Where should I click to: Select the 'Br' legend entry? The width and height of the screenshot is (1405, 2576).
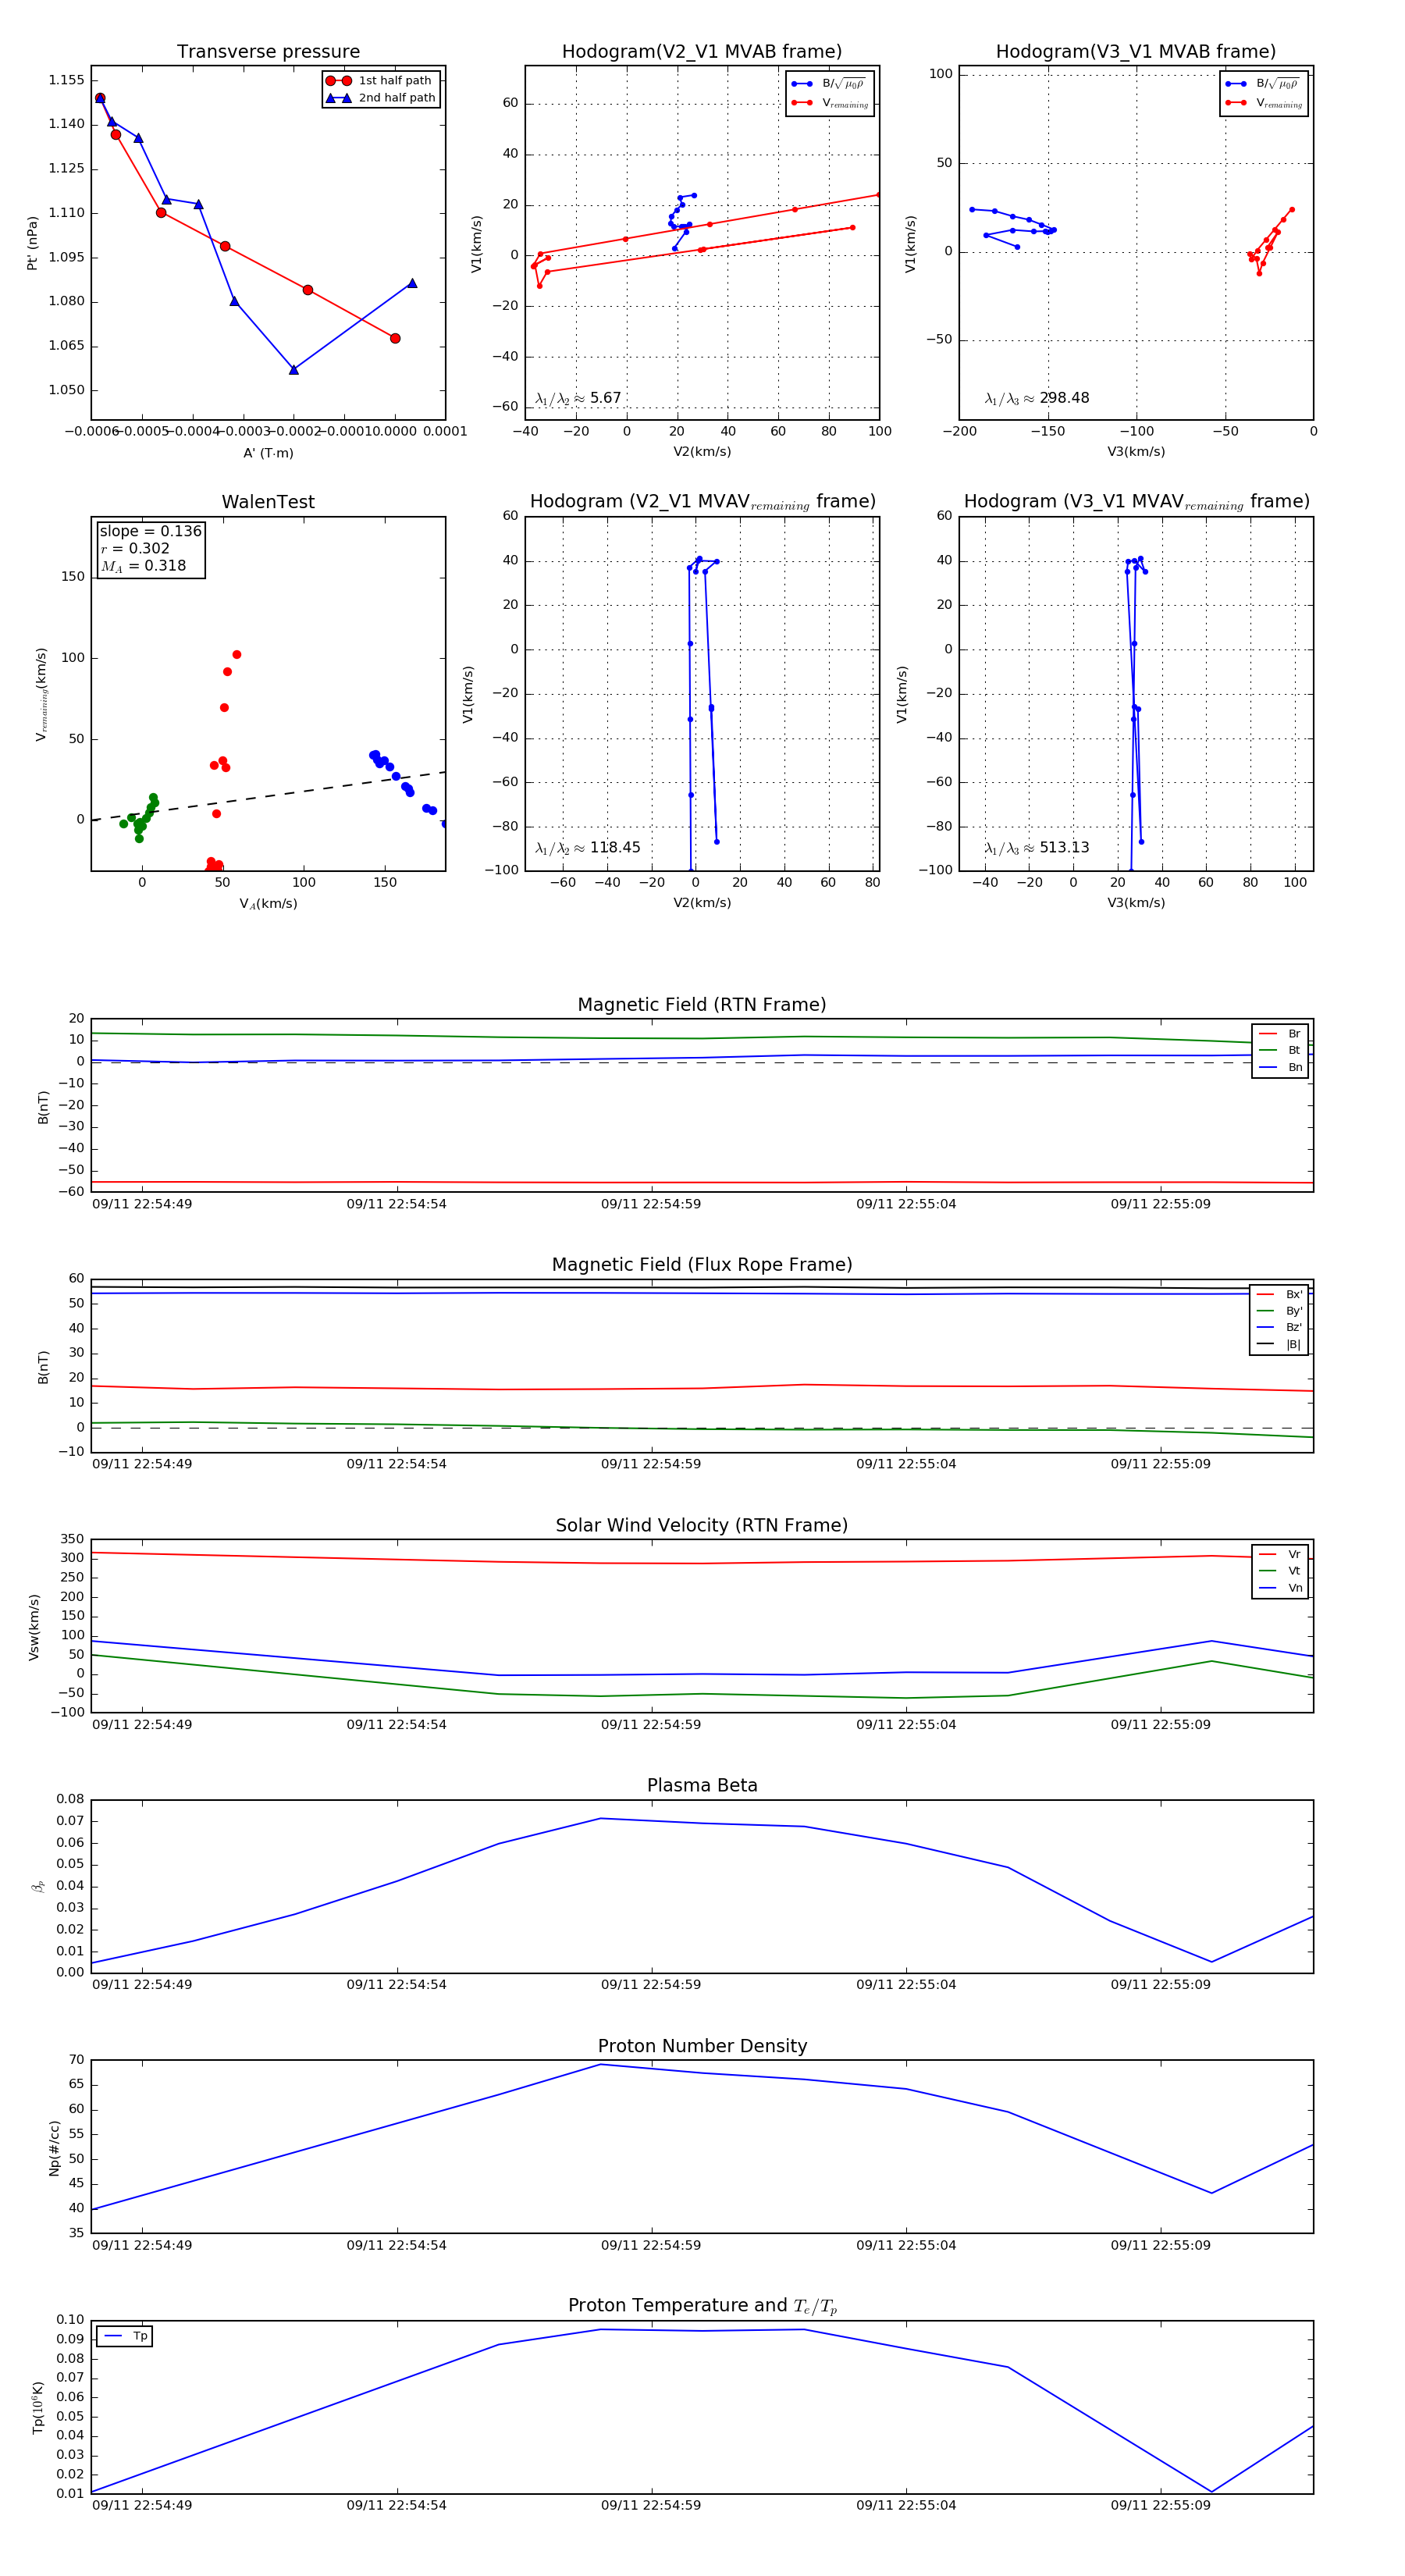pos(1280,1034)
